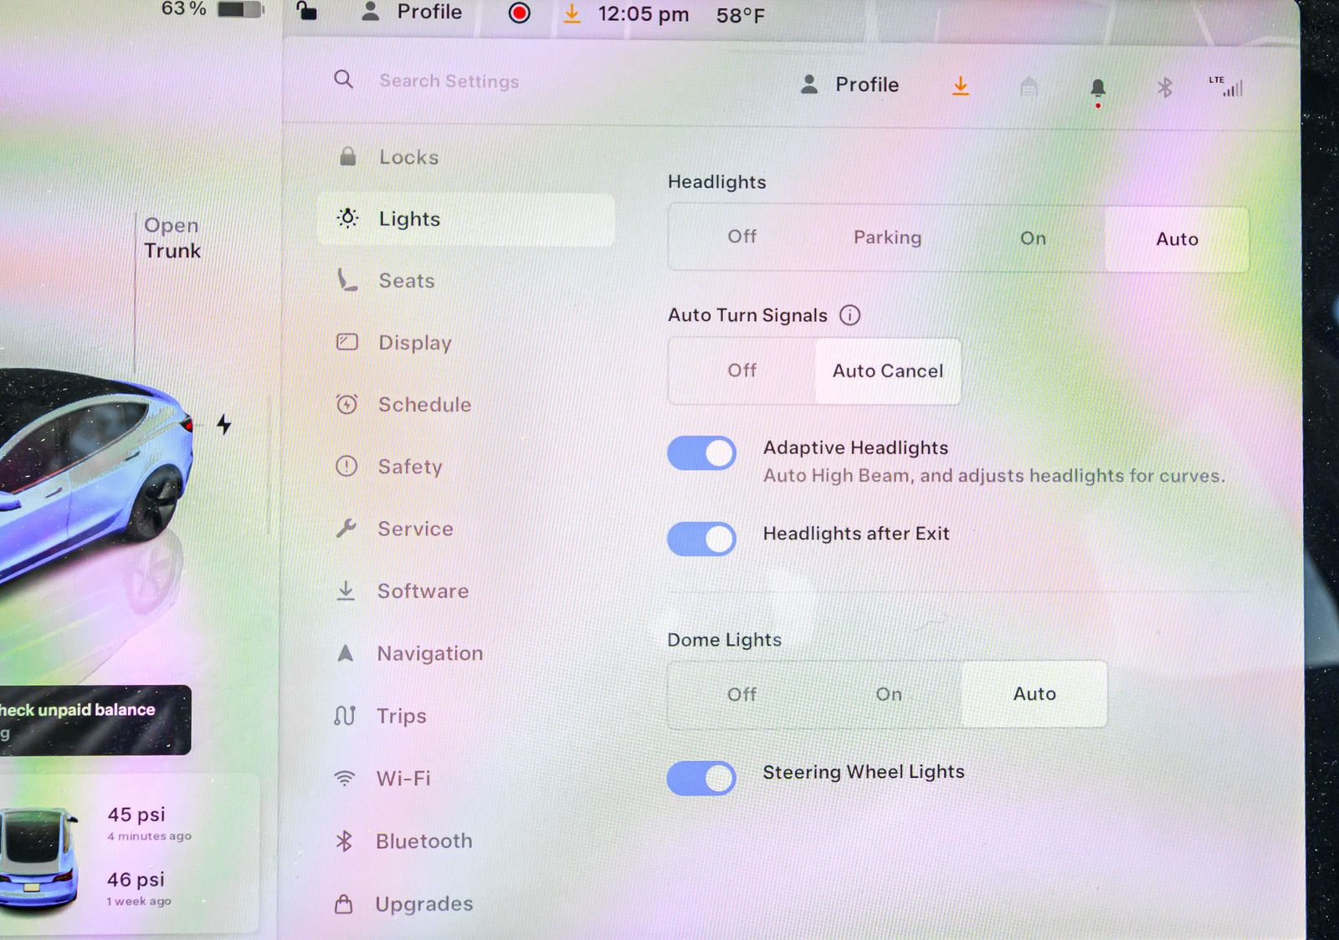Screen dimensions: 1339x940
Task: Set Headlights to Parking
Action: (x=887, y=238)
